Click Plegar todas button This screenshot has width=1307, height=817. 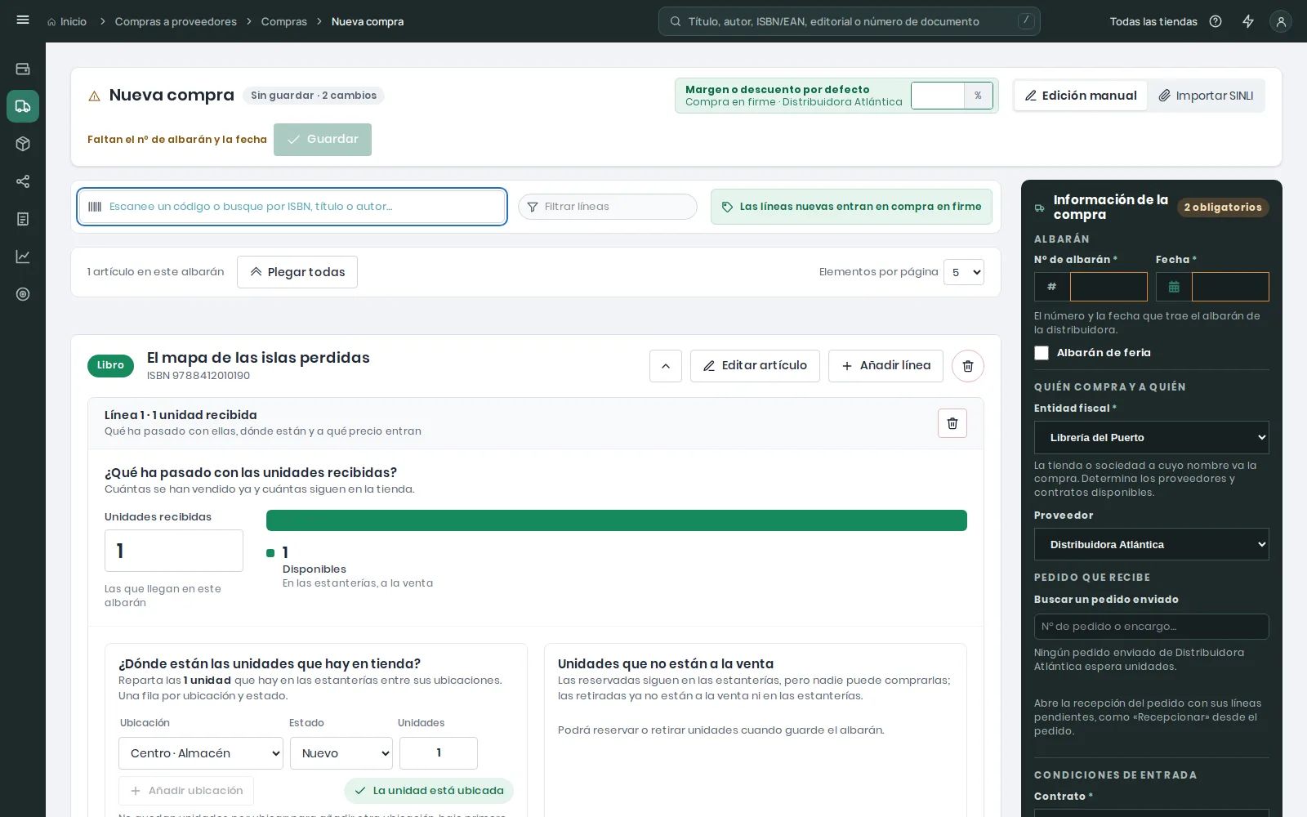click(x=297, y=272)
